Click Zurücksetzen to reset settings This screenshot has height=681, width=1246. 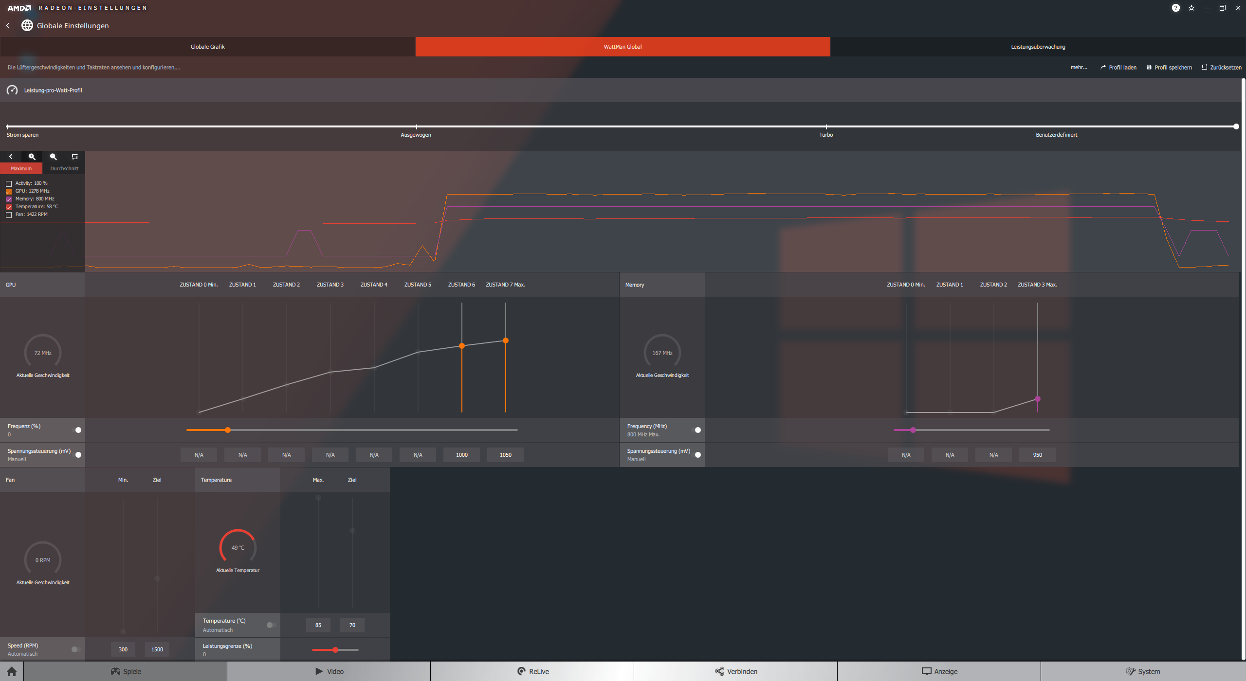(1222, 67)
